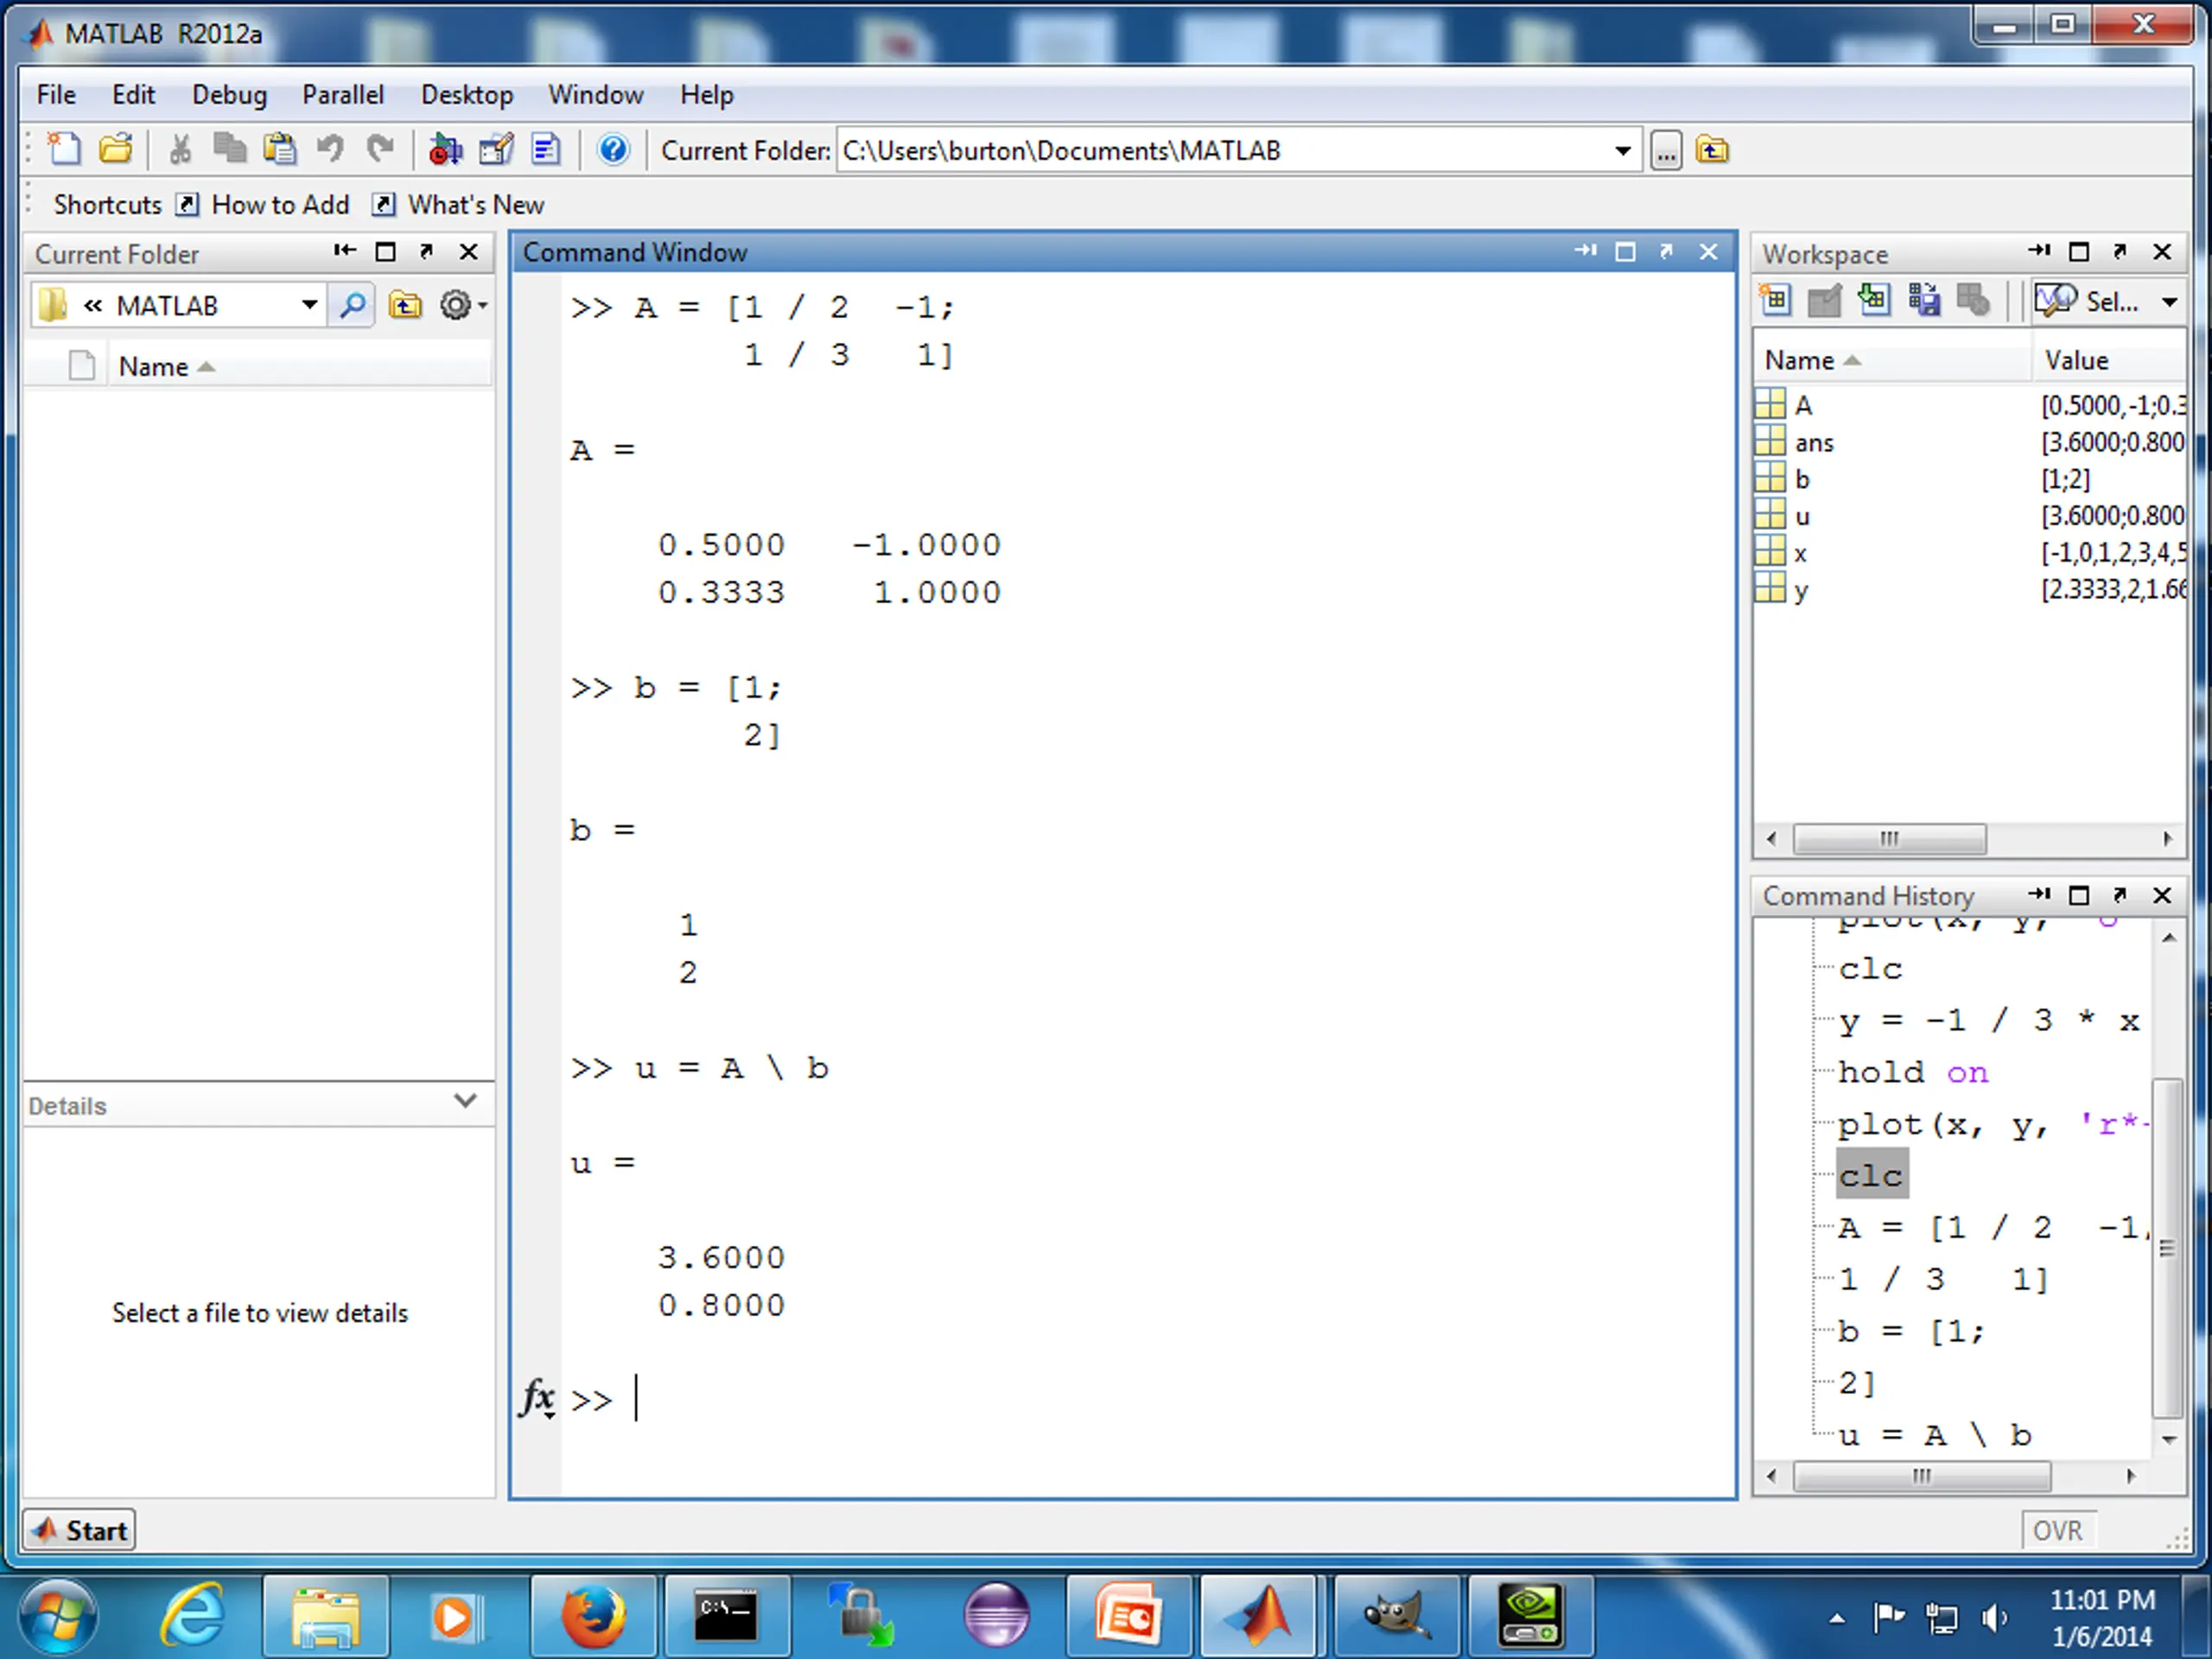
Task: Open the Help menu
Action: pos(707,95)
